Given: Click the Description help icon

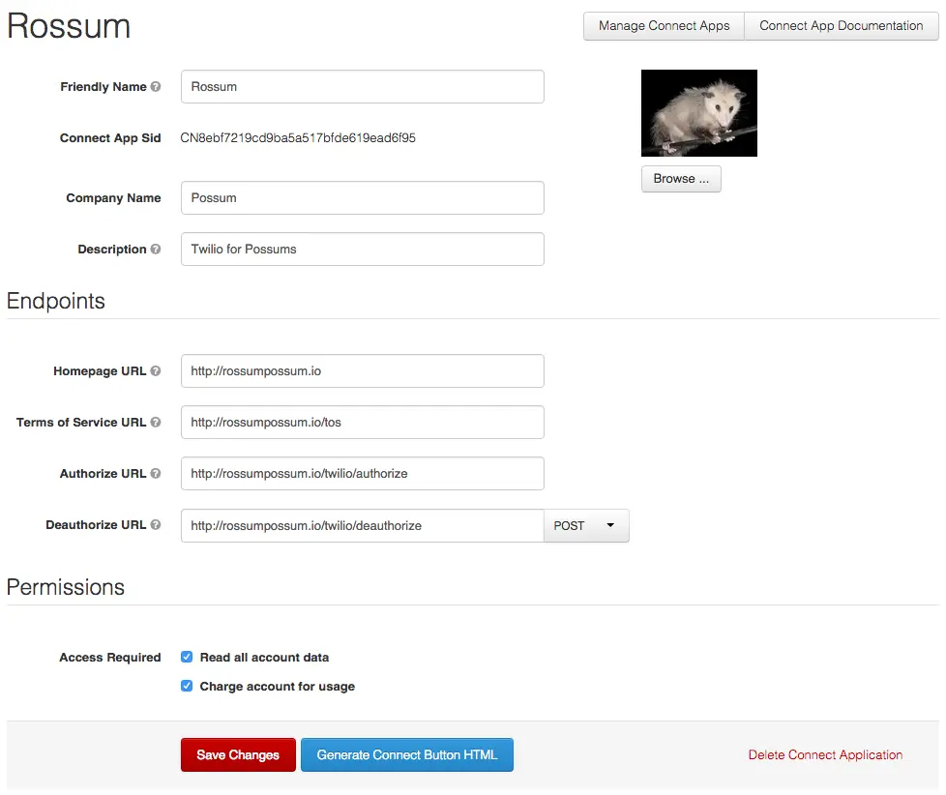Looking at the screenshot, I should (x=156, y=249).
